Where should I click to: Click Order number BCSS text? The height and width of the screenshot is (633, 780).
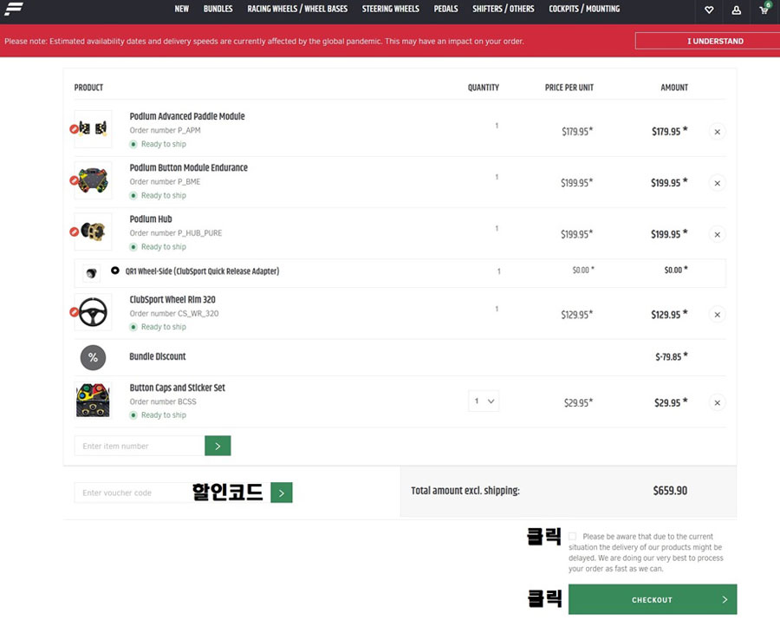point(163,401)
